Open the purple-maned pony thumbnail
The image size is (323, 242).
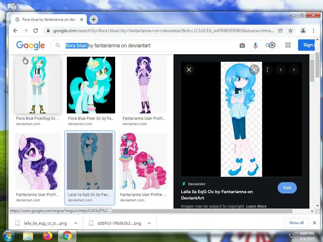tap(38, 161)
